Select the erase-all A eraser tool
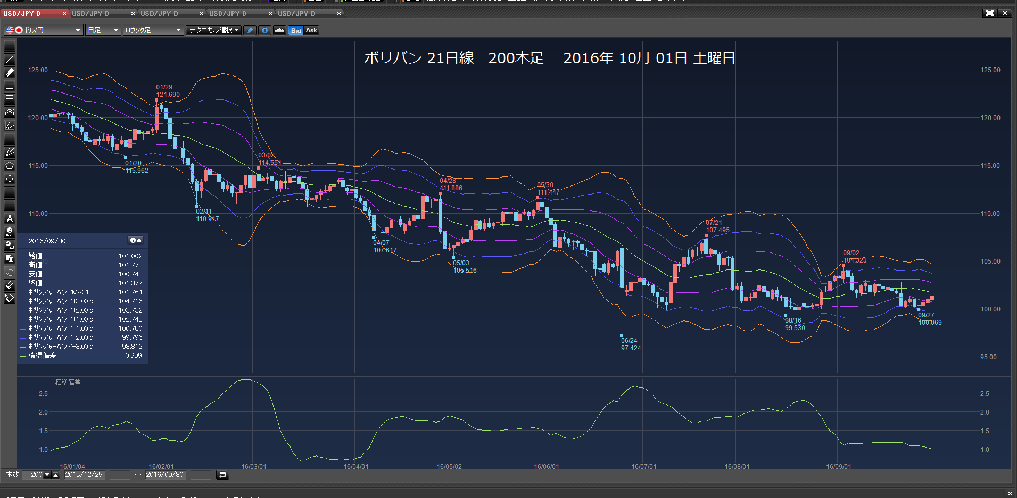The height and width of the screenshot is (498, 1017). click(10, 298)
